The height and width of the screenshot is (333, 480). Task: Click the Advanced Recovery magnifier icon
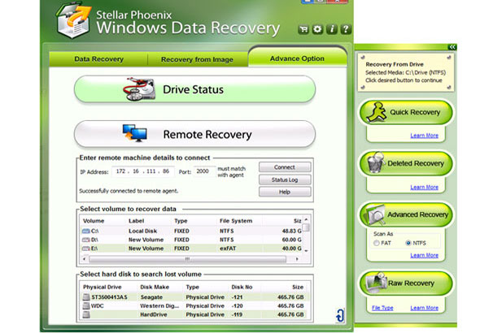tap(376, 214)
